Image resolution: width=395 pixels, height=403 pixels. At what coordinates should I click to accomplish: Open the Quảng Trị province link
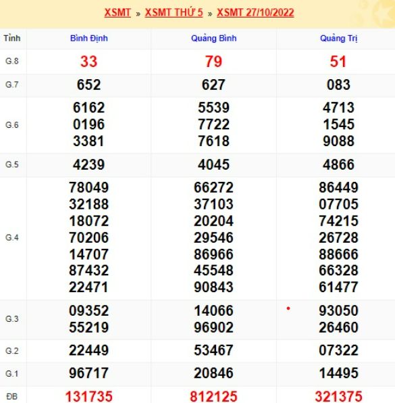point(338,39)
